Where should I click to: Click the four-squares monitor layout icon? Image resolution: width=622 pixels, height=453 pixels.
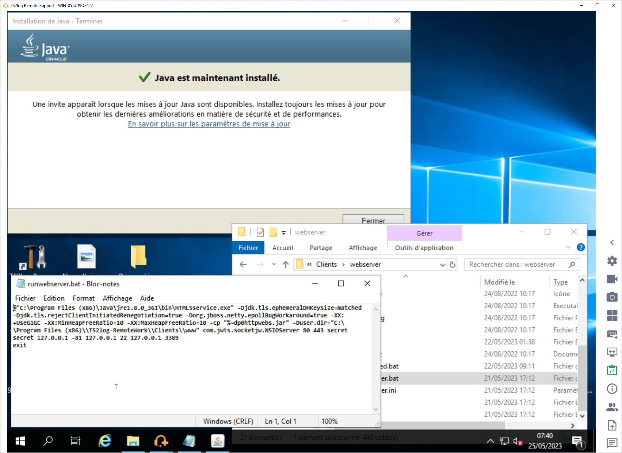612,316
